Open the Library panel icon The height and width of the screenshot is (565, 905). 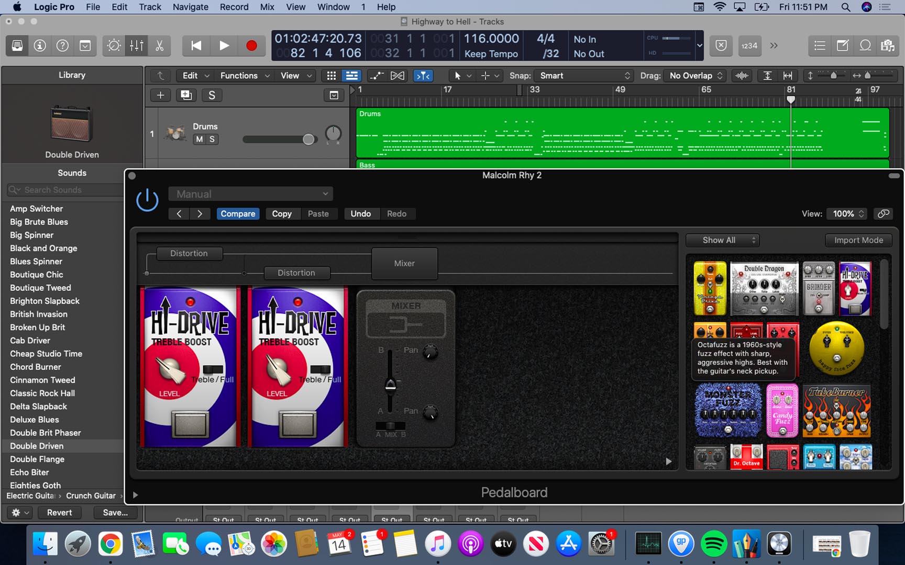coord(17,46)
